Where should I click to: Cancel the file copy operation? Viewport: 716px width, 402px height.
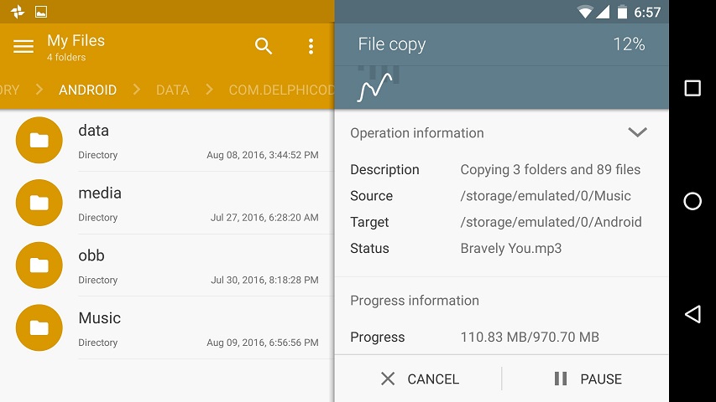point(419,379)
